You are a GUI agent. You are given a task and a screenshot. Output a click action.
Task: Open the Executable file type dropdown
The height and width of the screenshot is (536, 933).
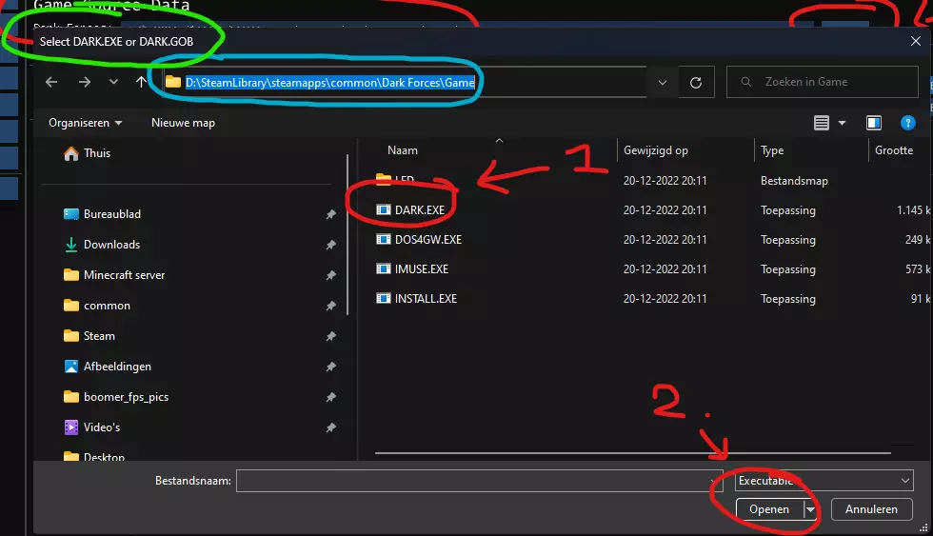coord(824,481)
